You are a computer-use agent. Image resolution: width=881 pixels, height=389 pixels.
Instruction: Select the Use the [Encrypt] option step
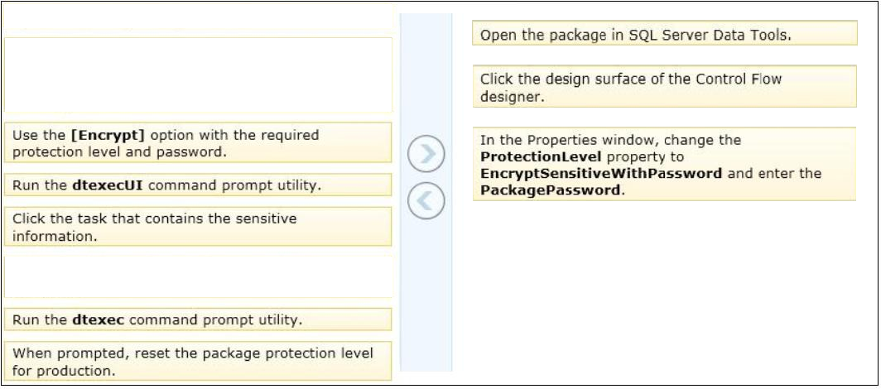198,142
